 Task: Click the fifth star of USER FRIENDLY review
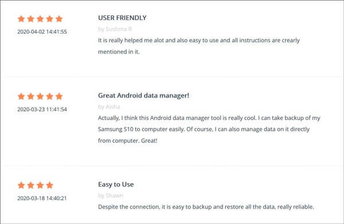[x=59, y=19]
